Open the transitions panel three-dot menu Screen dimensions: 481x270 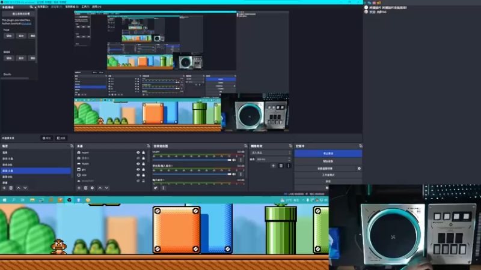tap(288, 166)
